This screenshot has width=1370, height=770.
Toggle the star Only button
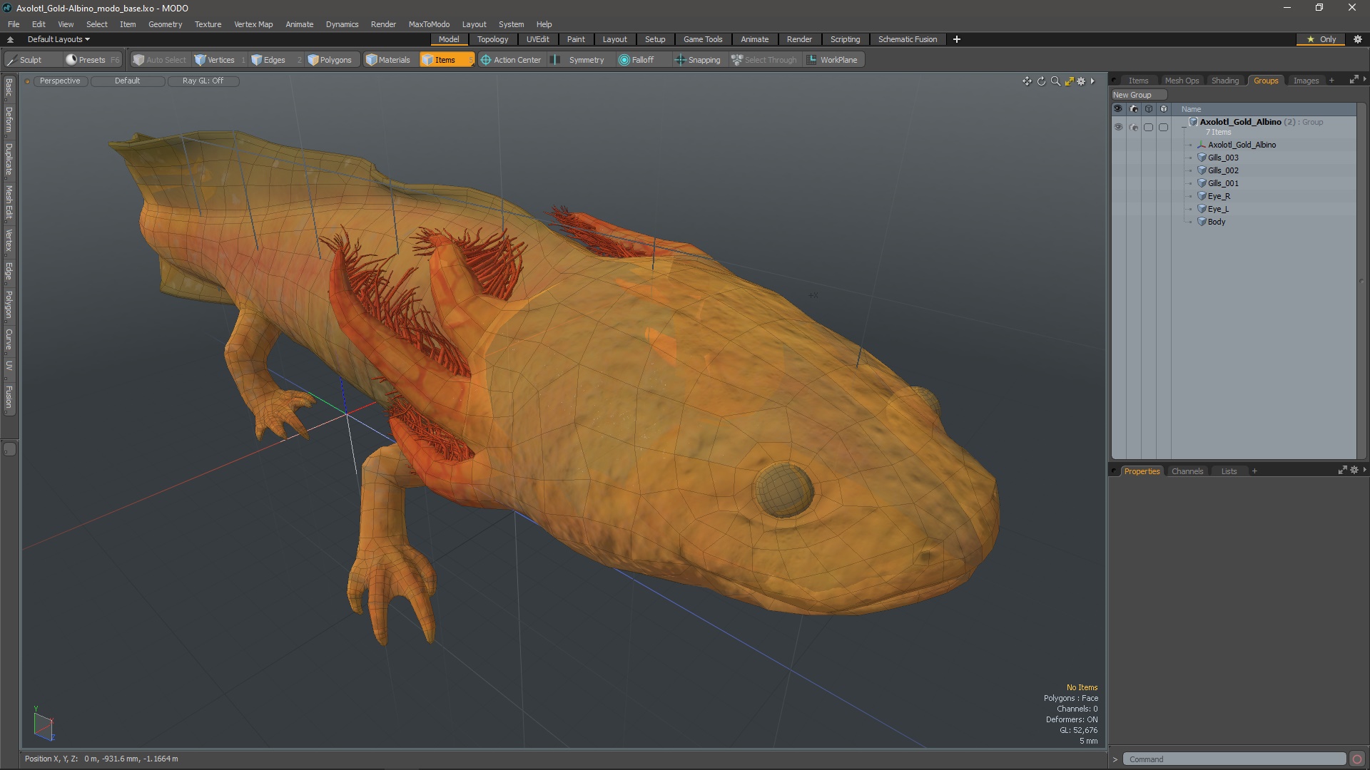pyautogui.click(x=1321, y=39)
